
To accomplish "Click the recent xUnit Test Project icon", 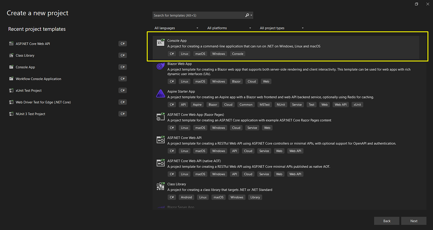I will click(11, 91).
